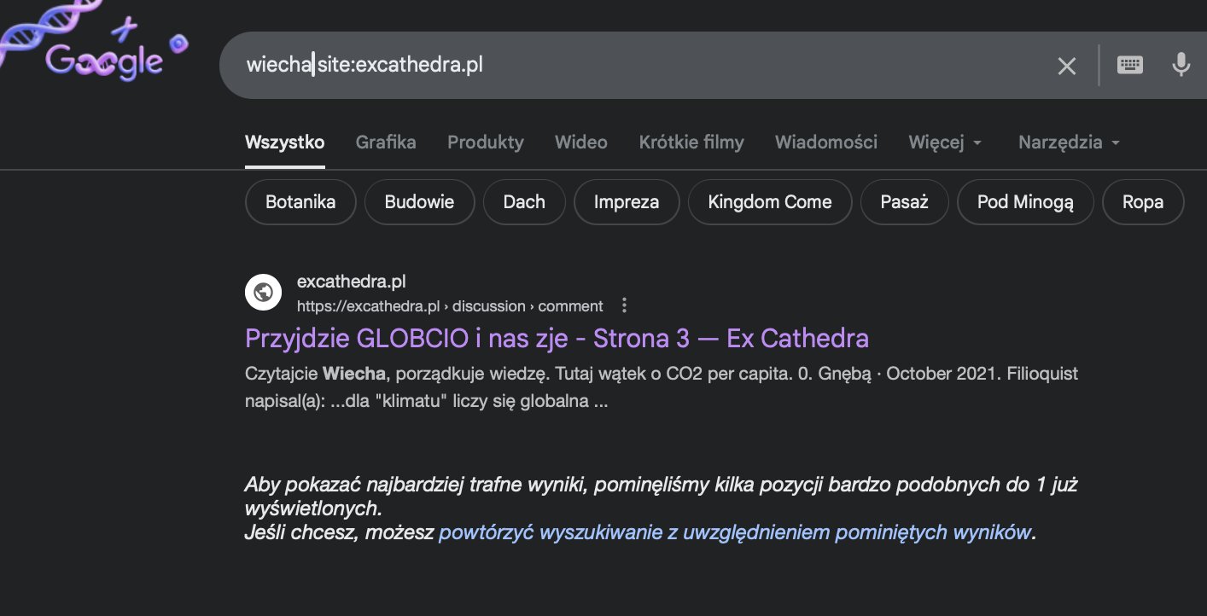Open the Krótkie filmy tab

[691, 142]
